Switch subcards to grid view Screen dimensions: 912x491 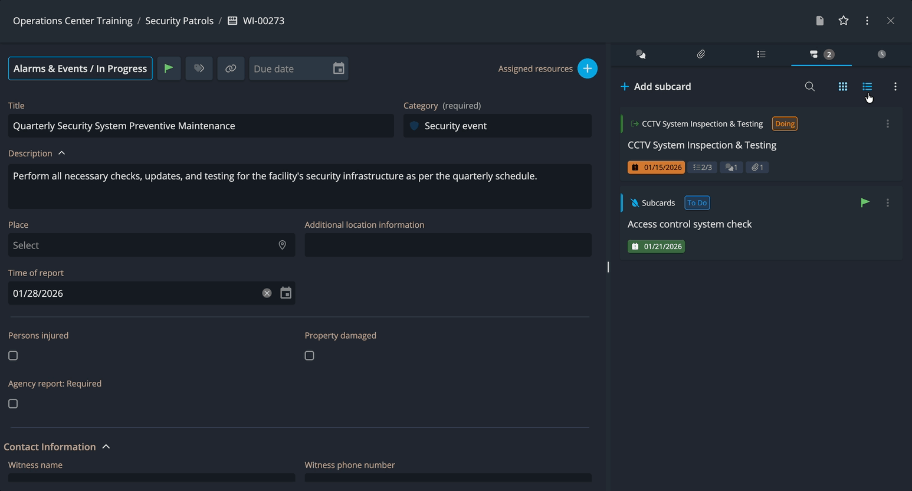pyautogui.click(x=842, y=87)
